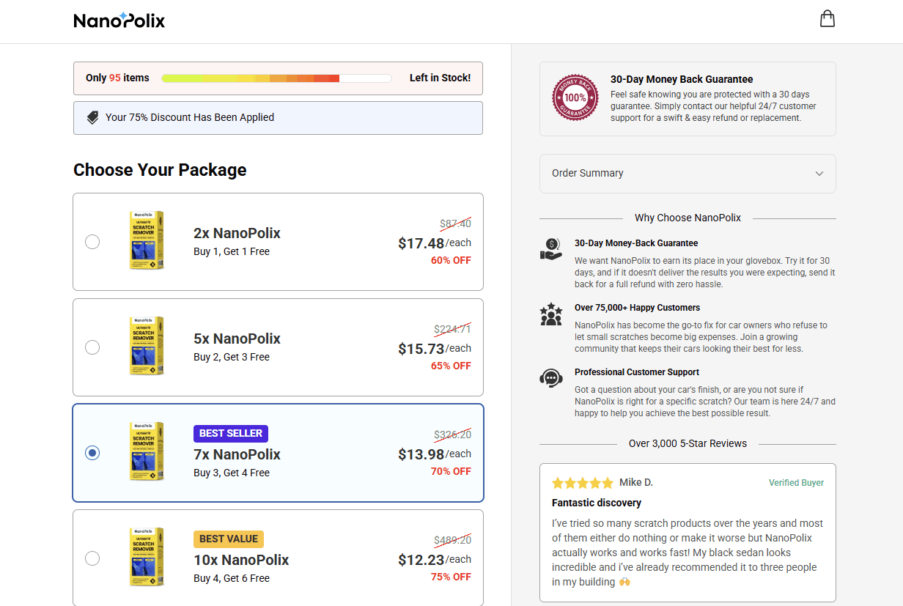
Task: Select the 2x NanoPolix radio button
Action: point(92,242)
